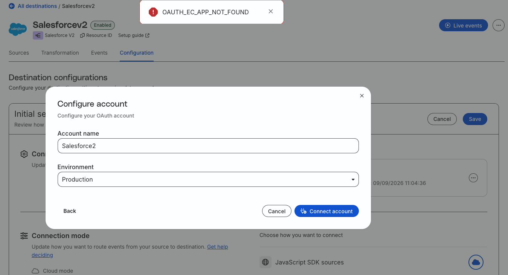Screen dimensions: 508x275
Task: Click the Salesforce V2 purple type icon
Action: pyautogui.click(x=38, y=35)
